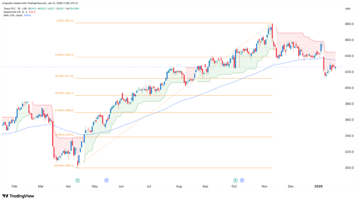358x202 pixels.
Task: Click the Feb label on time axis
Action: (x=14, y=186)
